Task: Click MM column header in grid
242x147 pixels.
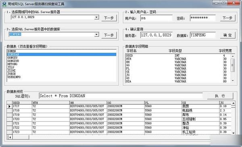Action: point(88,103)
